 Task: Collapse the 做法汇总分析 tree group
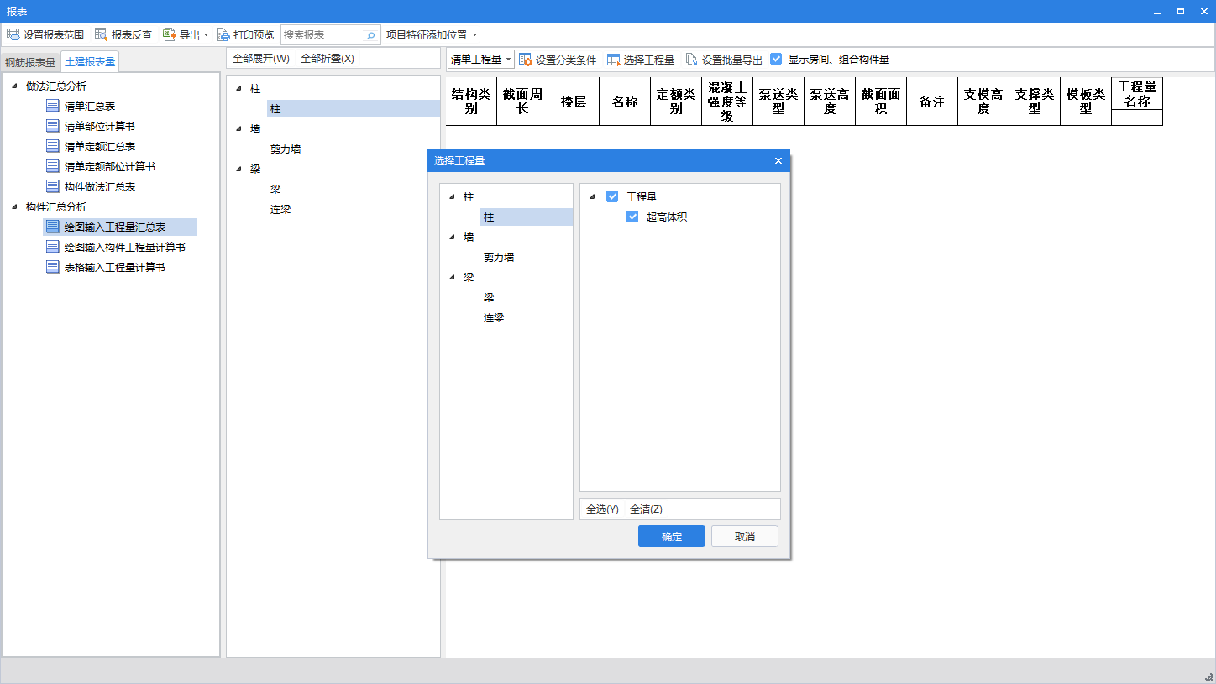[x=15, y=86]
